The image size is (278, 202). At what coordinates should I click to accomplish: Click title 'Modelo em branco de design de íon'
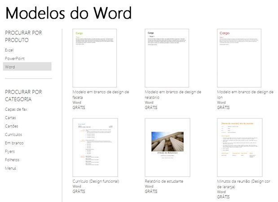245,95
